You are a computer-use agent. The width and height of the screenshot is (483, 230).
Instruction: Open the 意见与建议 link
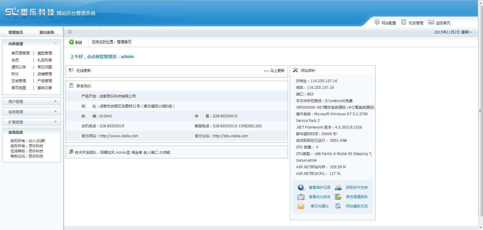click(x=320, y=206)
